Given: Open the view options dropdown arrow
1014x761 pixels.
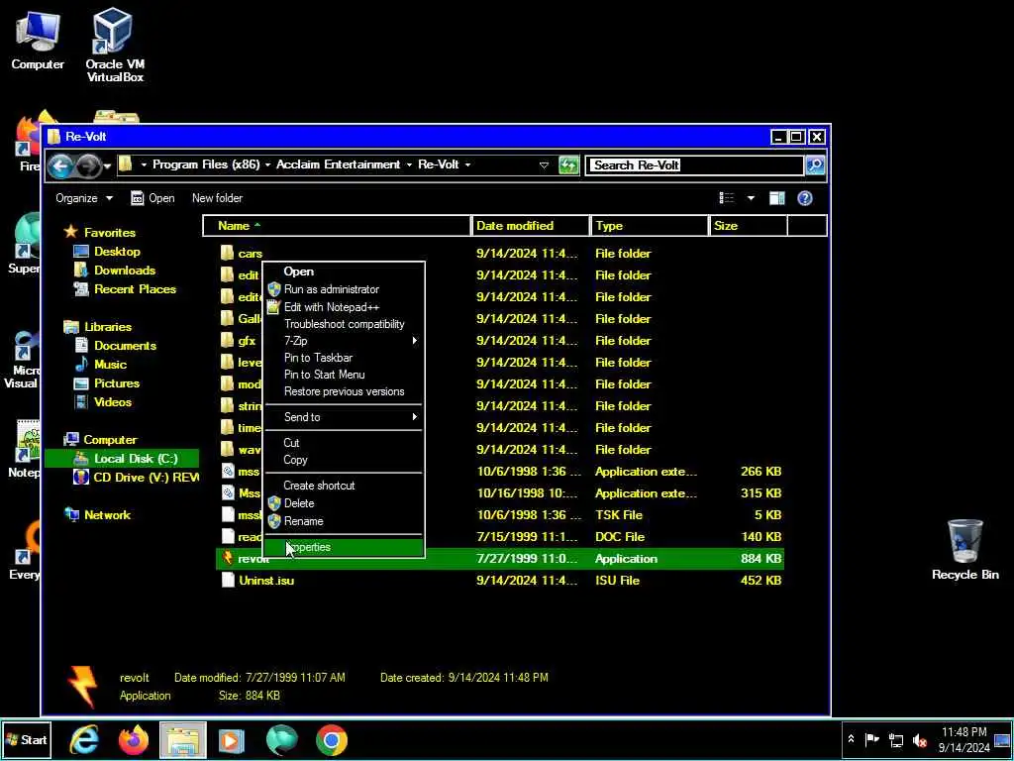Looking at the screenshot, I should [751, 198].
